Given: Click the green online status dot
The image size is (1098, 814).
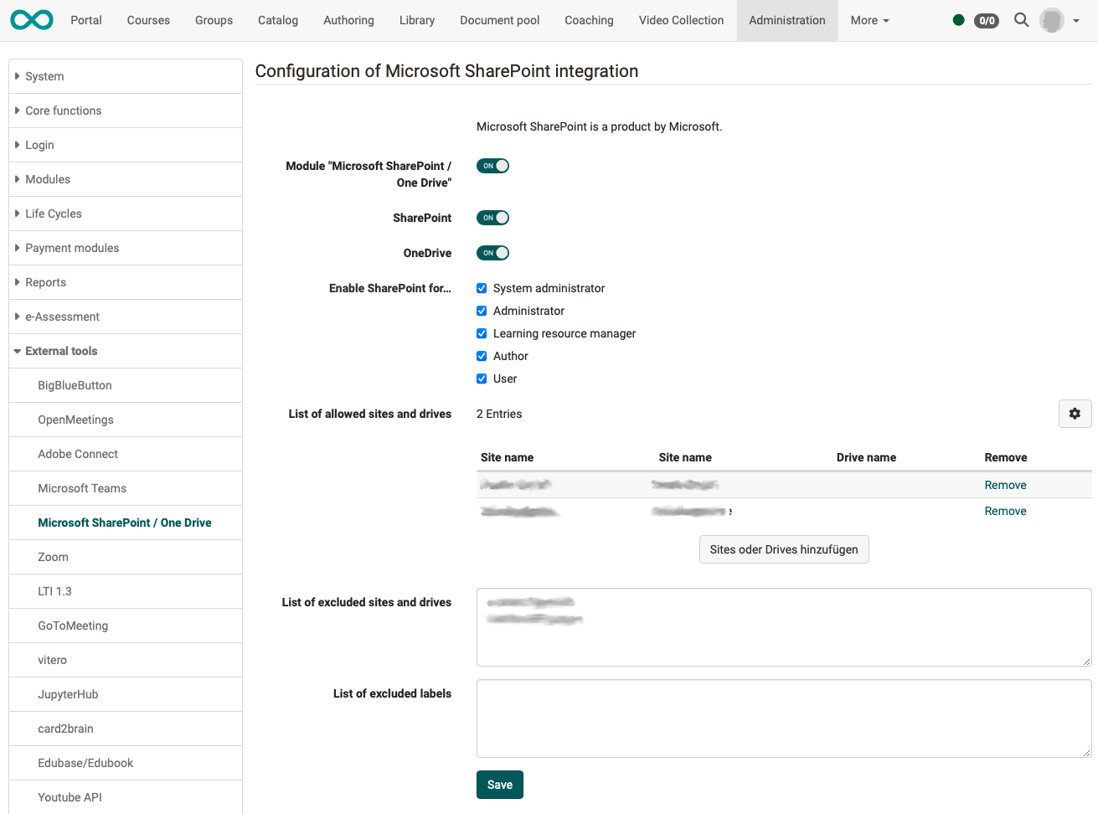Looking at the screenshot, I should click(958, 20).
